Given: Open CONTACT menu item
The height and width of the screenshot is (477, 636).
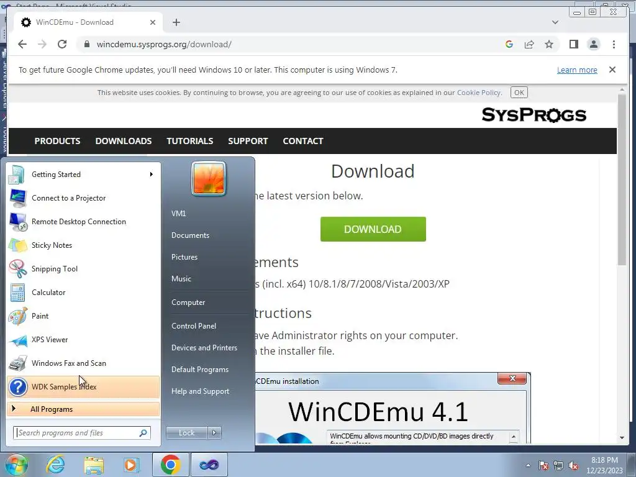Looking at the screenshot, I should 303,141.
